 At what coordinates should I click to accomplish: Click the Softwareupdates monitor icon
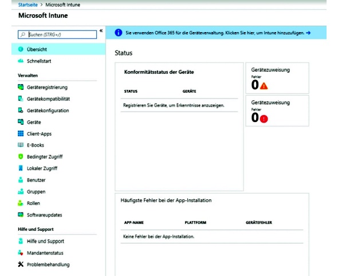(x=21, y=215)
